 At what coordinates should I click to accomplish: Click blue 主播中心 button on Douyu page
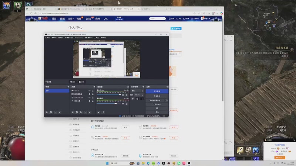point(176,29)
